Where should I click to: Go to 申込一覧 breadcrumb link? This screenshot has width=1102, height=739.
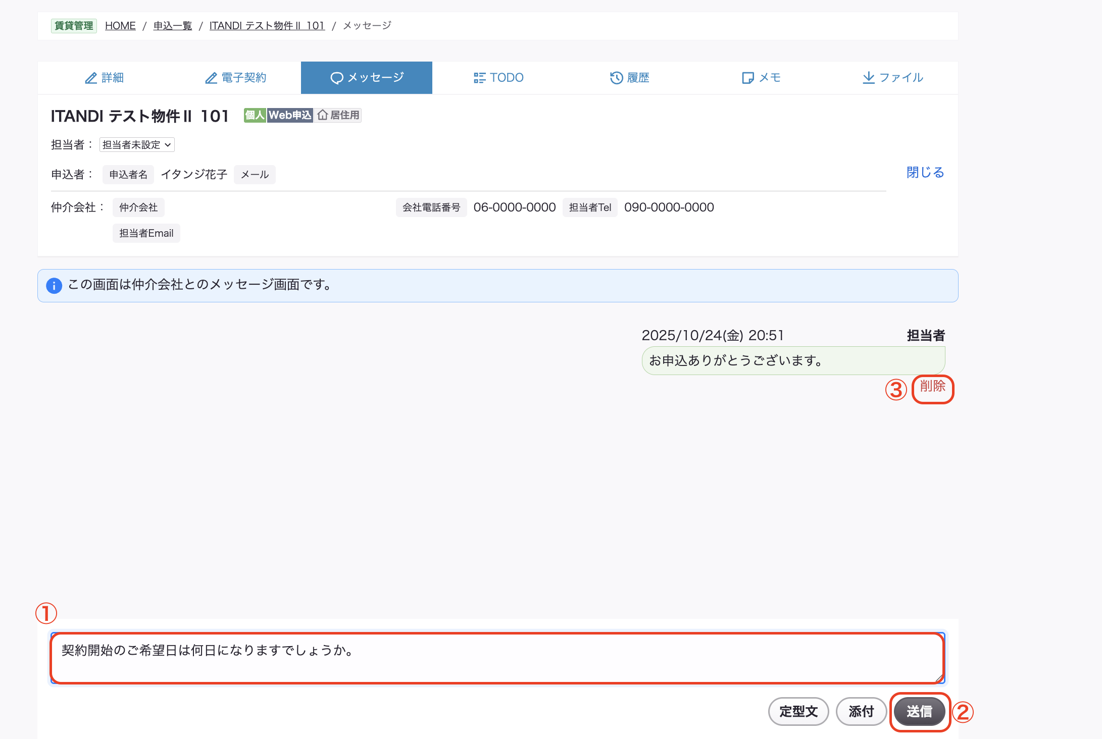tap(173, 26)
